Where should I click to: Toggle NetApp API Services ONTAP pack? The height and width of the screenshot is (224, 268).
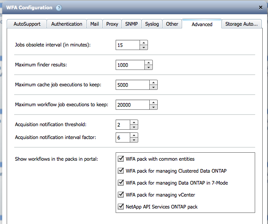120,207
